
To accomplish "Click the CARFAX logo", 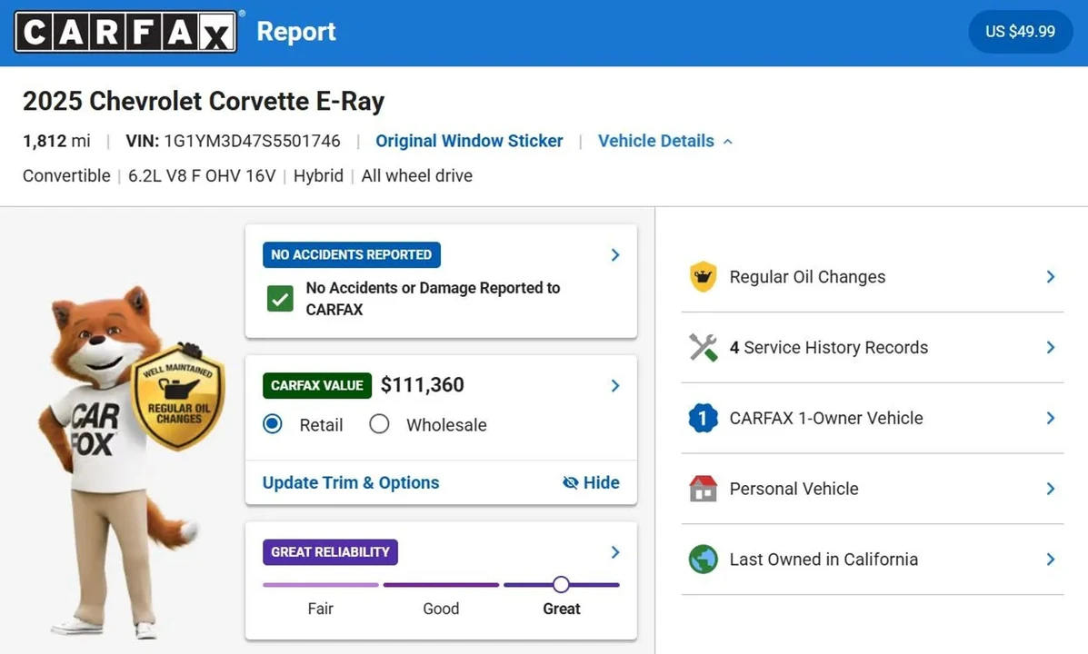I will click(125, 32).
